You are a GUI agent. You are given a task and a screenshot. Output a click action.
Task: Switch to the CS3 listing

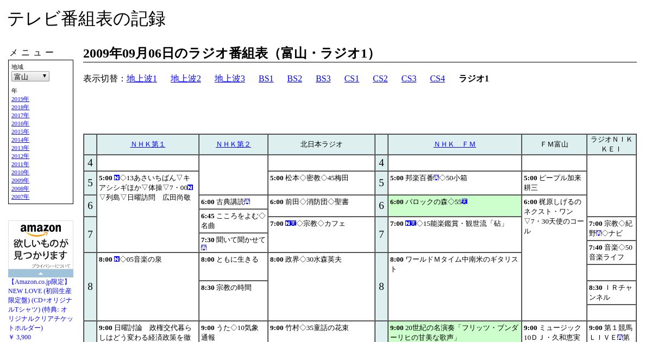coord(409,79)
